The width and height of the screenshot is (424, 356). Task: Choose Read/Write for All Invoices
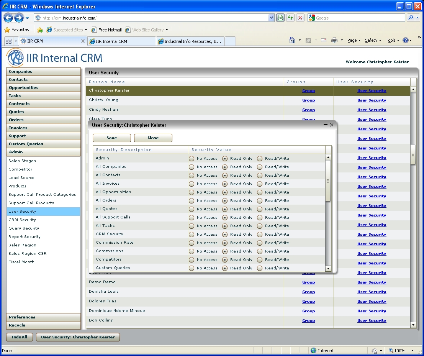pyautogui.click(x=260, y=184)
